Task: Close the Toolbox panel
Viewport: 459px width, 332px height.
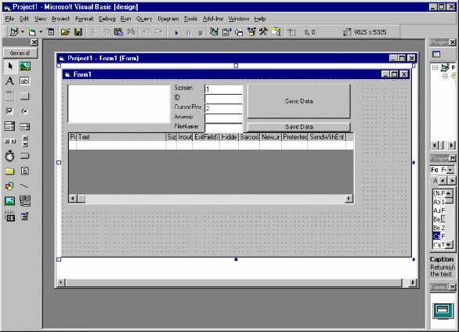Action: (x=34, y=42)
